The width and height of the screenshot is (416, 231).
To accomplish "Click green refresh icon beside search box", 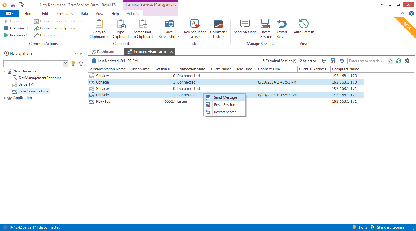I will click(399, 61).
